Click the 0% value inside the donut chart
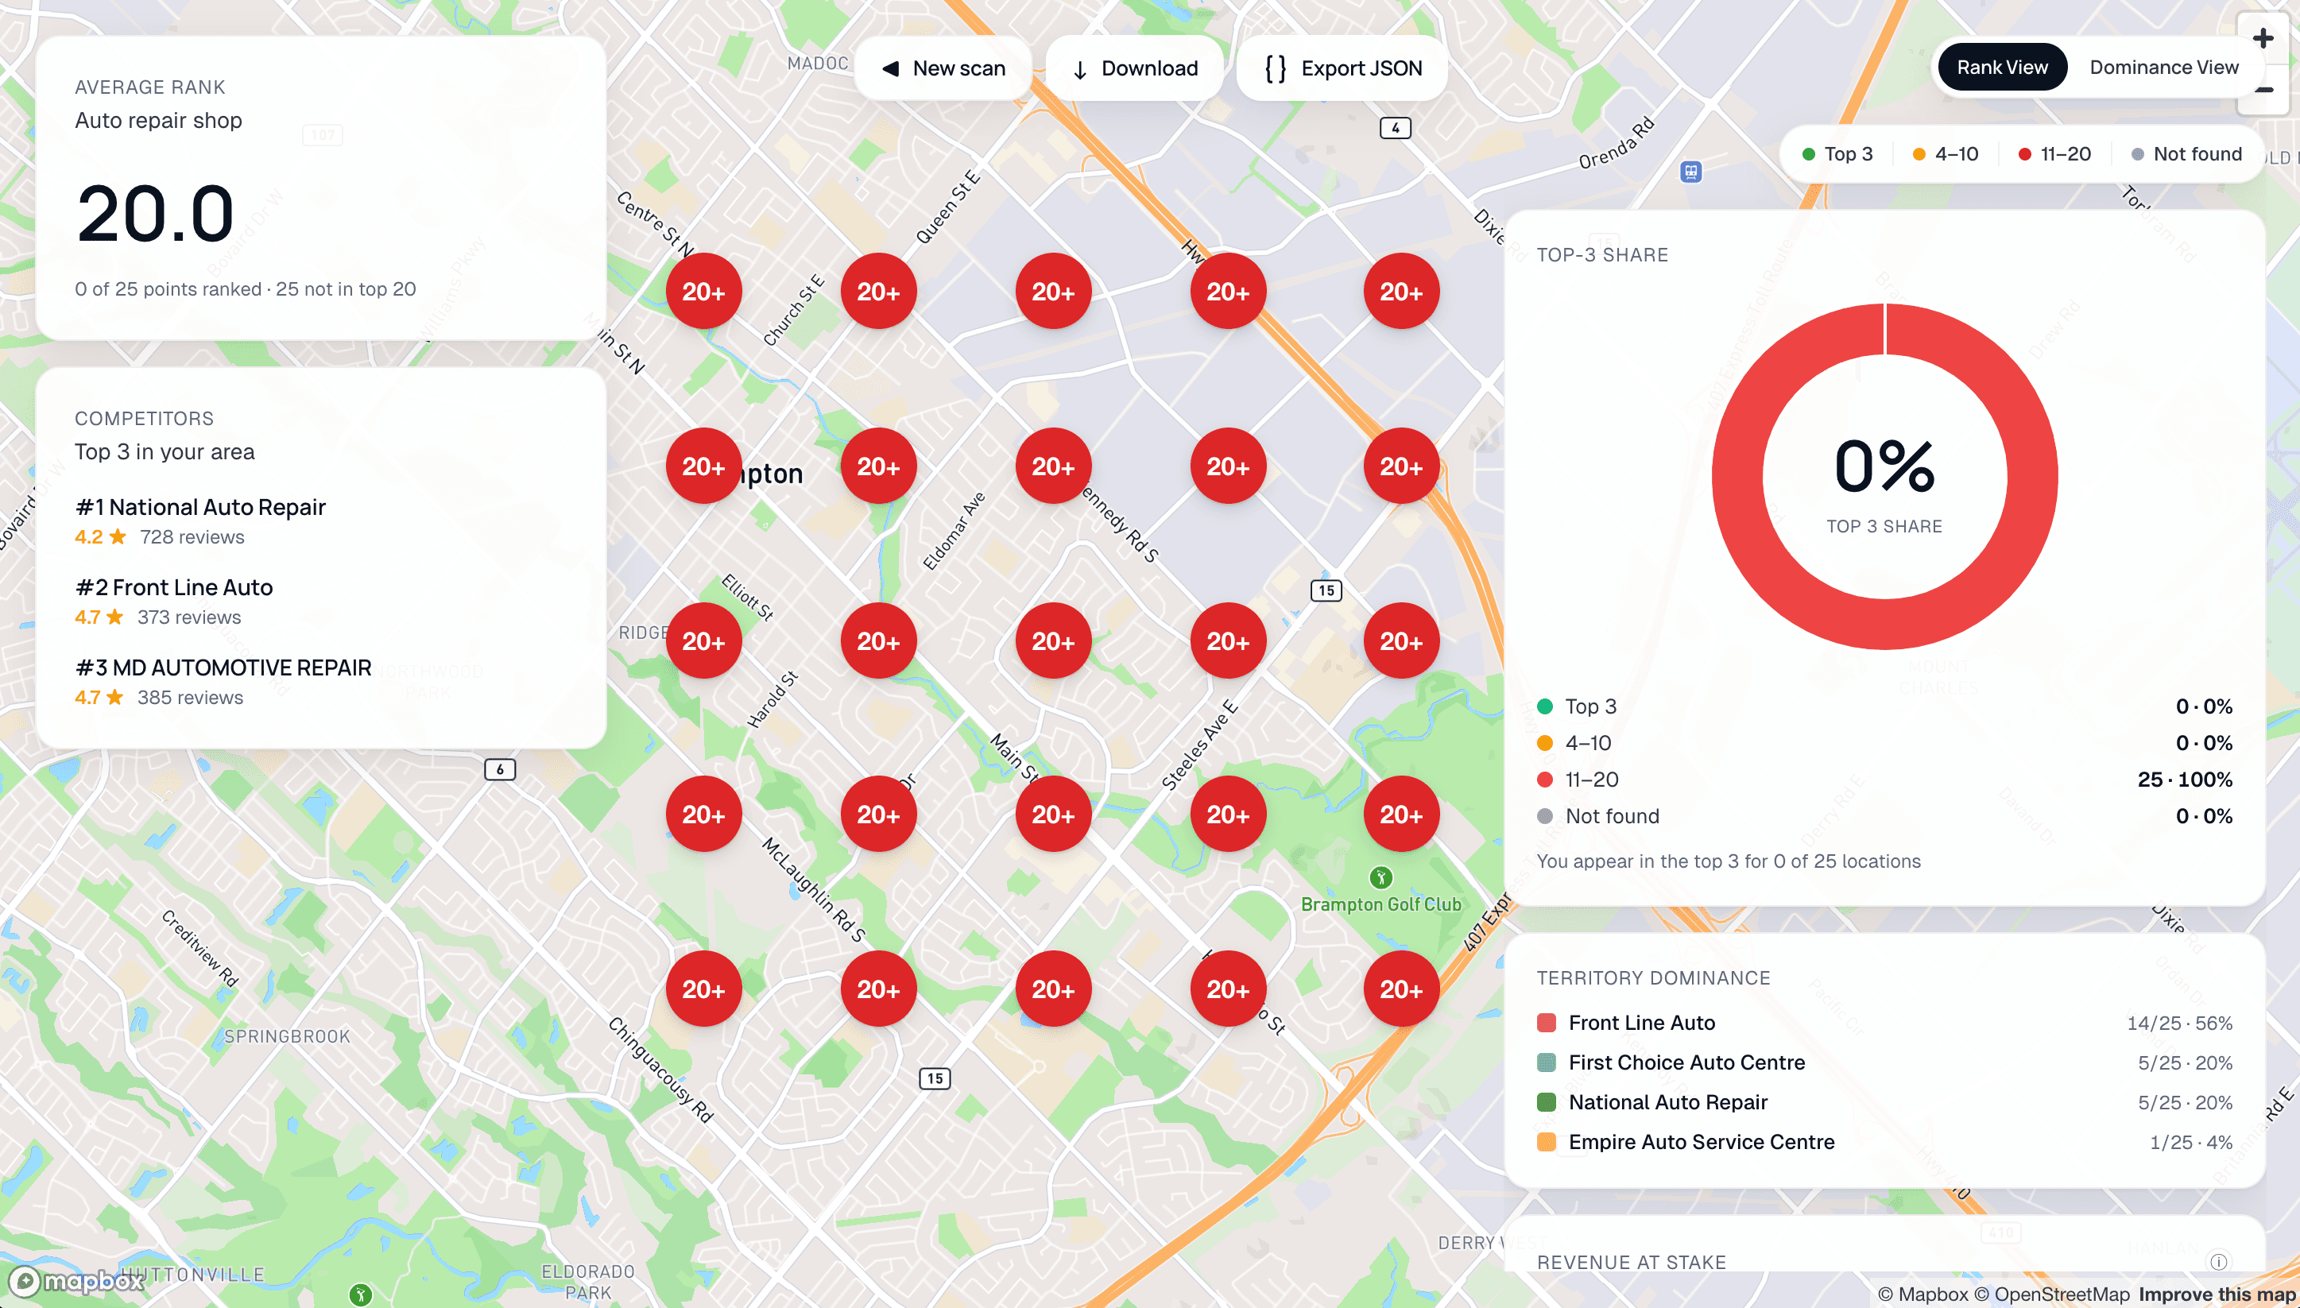 tap(1884, 466)
